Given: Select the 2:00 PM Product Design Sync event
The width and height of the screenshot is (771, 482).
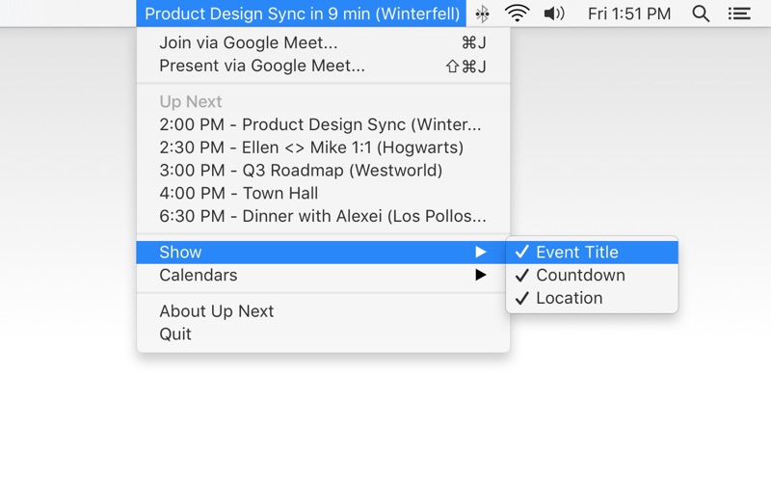Looking at the screenshot, I should point(323,124).
